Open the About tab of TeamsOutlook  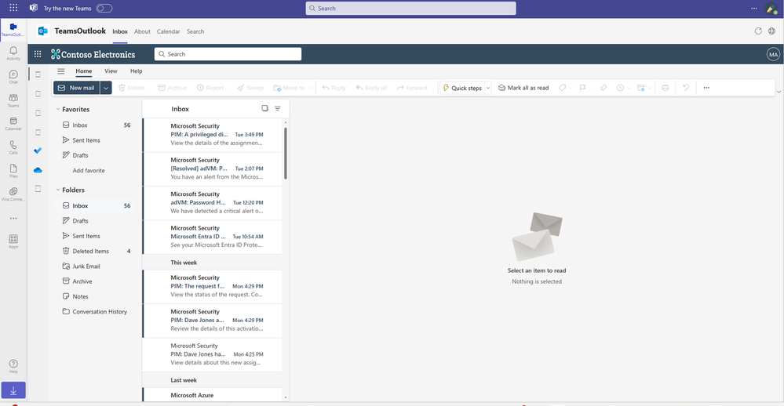(x=142, y=31)
